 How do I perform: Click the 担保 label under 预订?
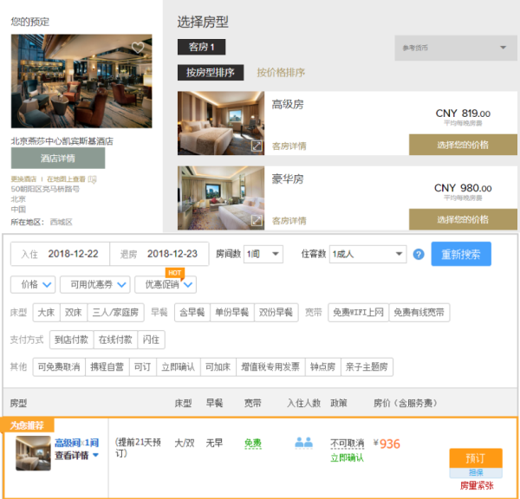[476, 473]
